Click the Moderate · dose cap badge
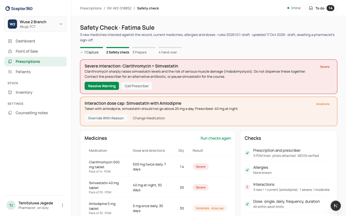Screen dimensions: 346x216 click(x=209, y=208)
